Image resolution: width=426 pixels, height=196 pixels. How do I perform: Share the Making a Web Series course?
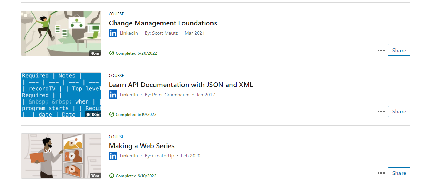tap(399, 173)
